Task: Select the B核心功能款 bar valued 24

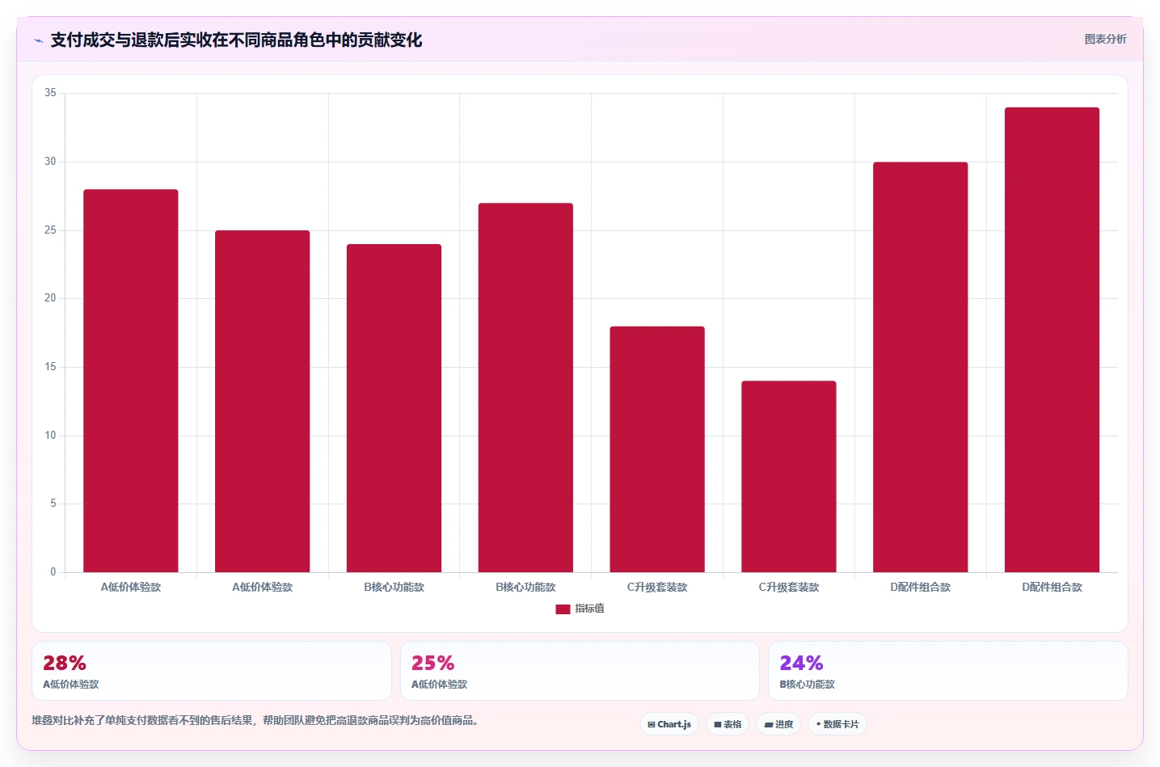Action: tap(394, 408)
